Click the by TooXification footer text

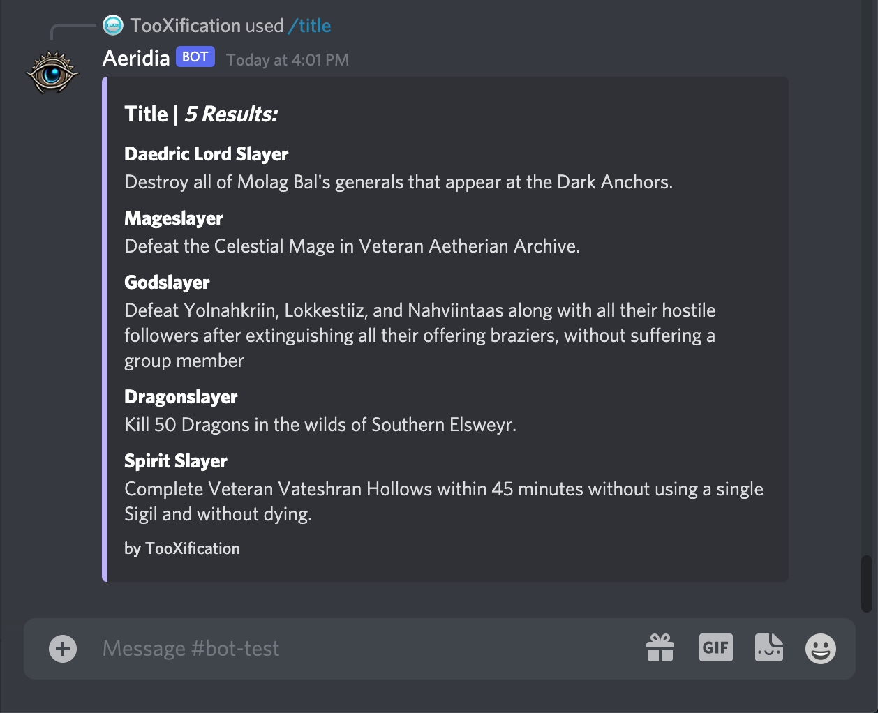[182, 548]
